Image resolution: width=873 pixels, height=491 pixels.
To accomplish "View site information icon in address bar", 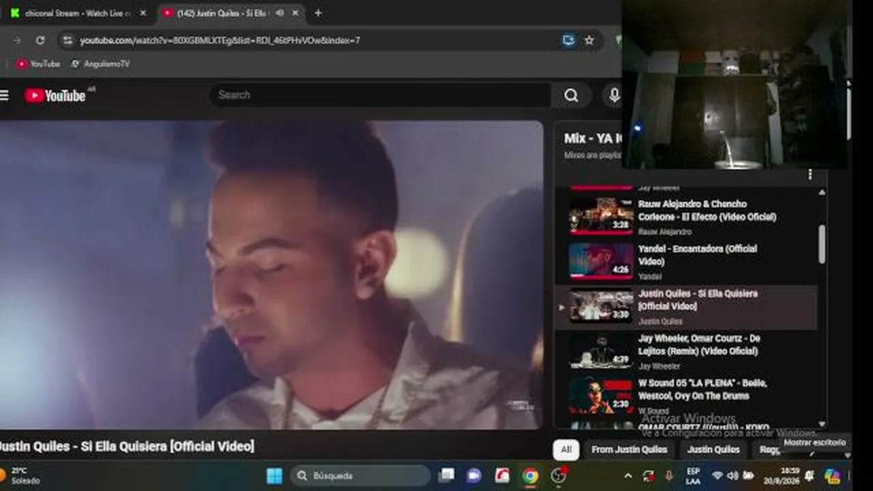I will coord(67,40).
